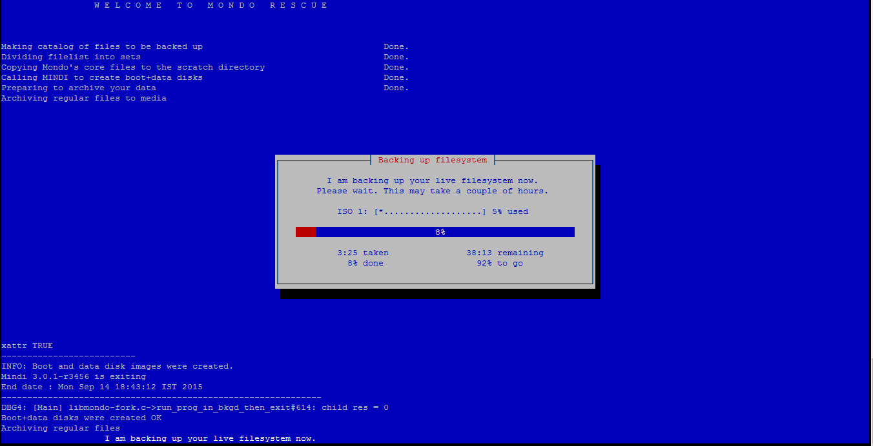Image resolution: width=873 pixels, height=446 pixels.
Task: Click 'WELCOME TO MONDO RESCUE' header
Action: click(211, 5)
